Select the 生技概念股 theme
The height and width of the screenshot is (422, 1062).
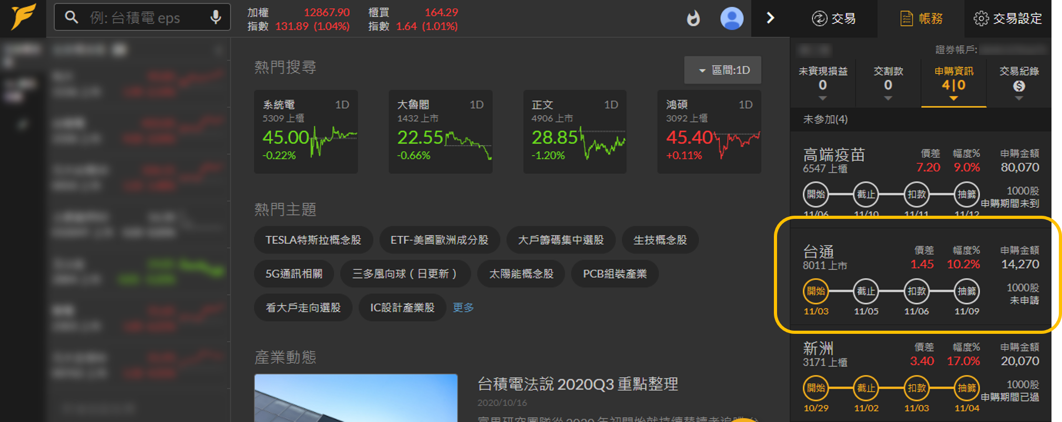tap(660, 240)
